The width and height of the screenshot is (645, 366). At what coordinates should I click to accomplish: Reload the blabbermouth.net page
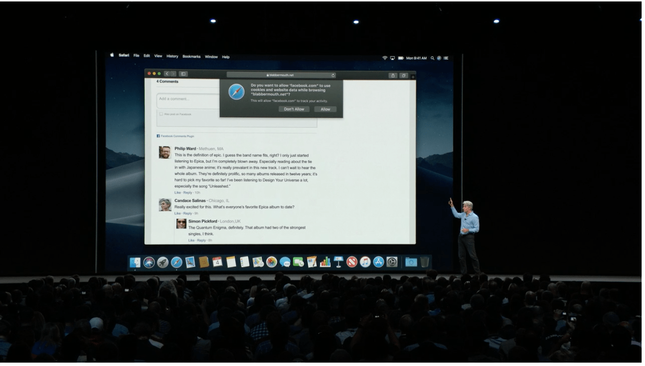[x=333, y=74]
